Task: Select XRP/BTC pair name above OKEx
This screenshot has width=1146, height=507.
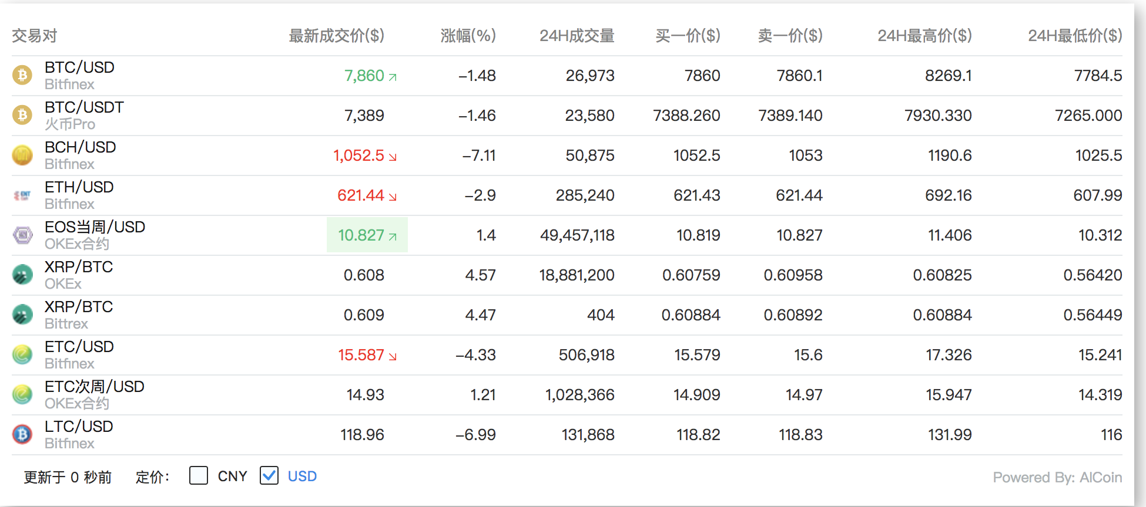Action: (x=79, y=267)
